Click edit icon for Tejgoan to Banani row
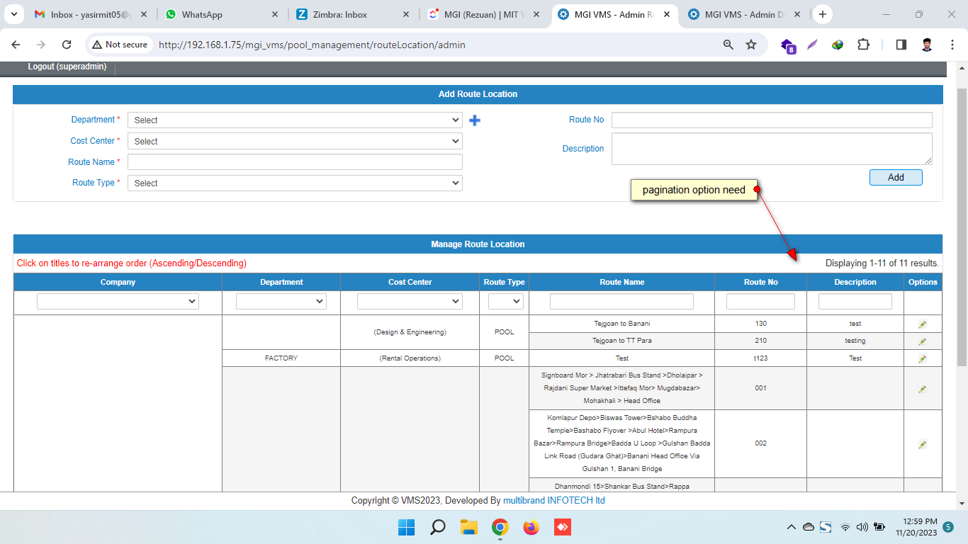Viewport: 968px width, 544px height. pyautogui.click(x=922, y=324)
